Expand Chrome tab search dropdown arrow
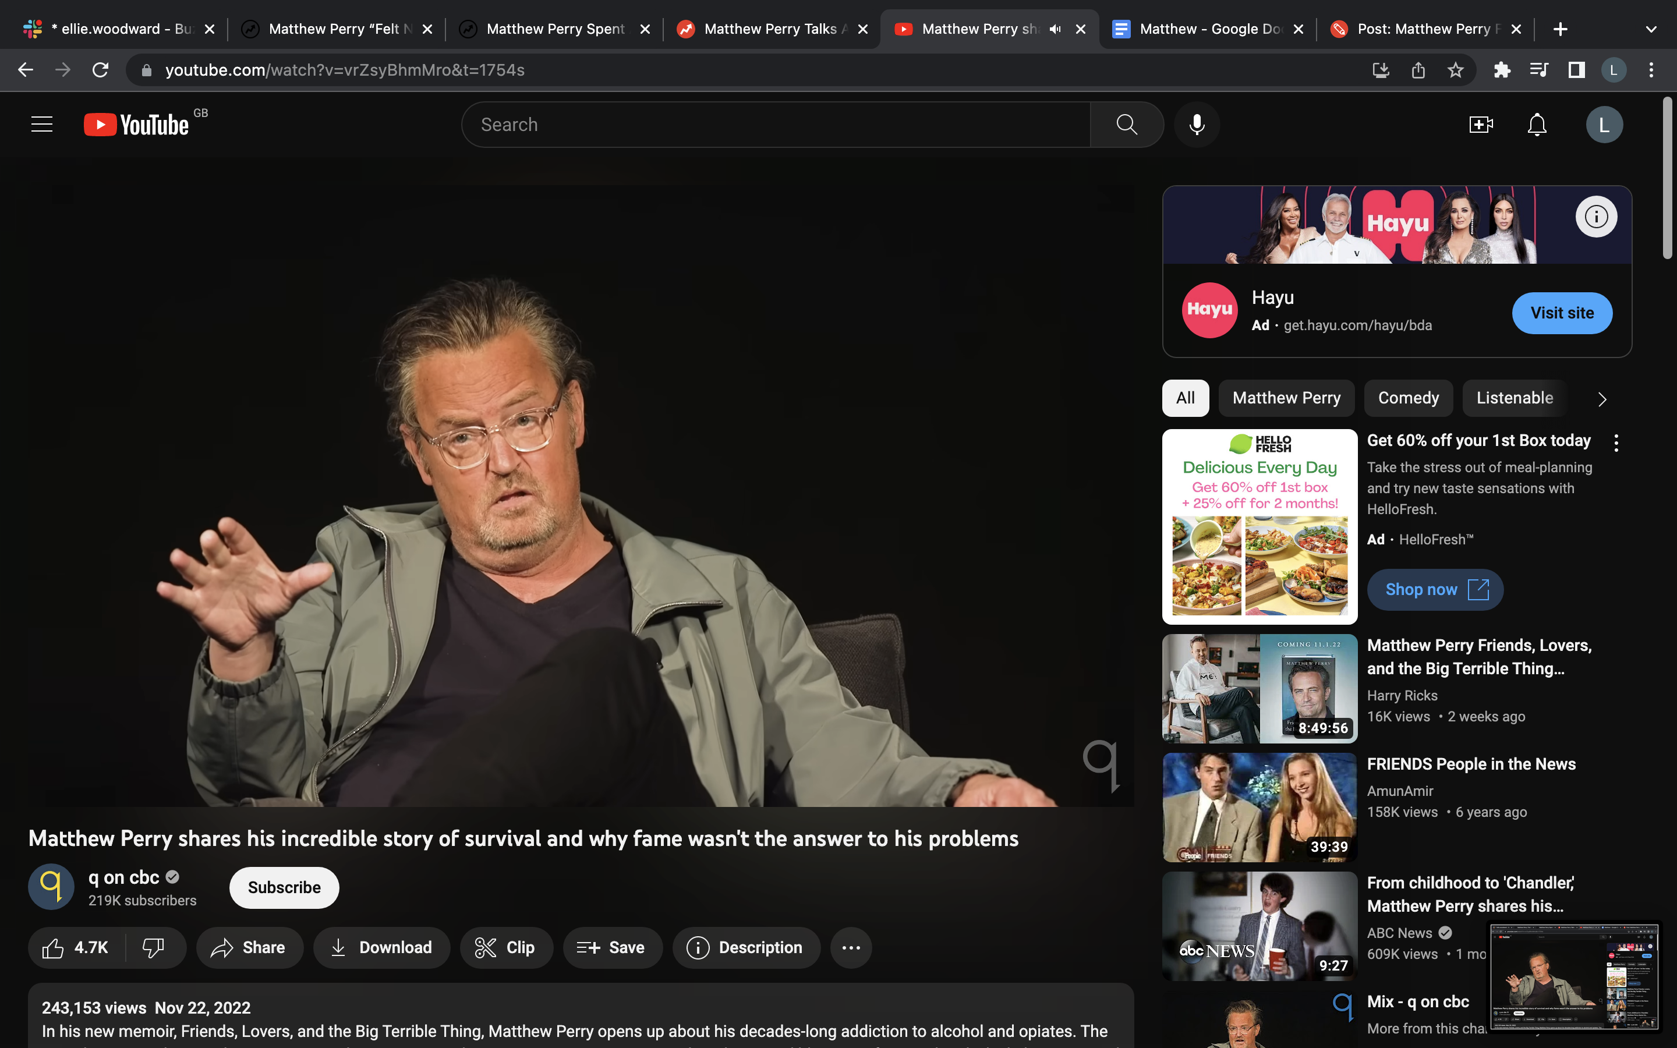 tap(1651, 29)
